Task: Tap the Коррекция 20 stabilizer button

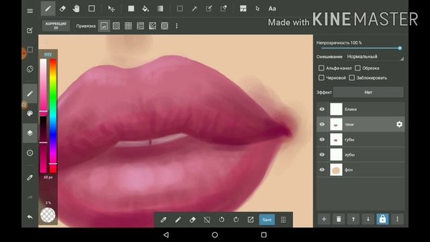Action: tap(56, 26)
